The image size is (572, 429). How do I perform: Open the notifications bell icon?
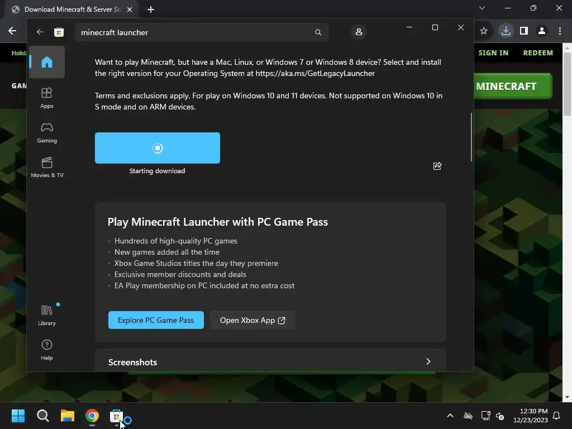(557, 416)
